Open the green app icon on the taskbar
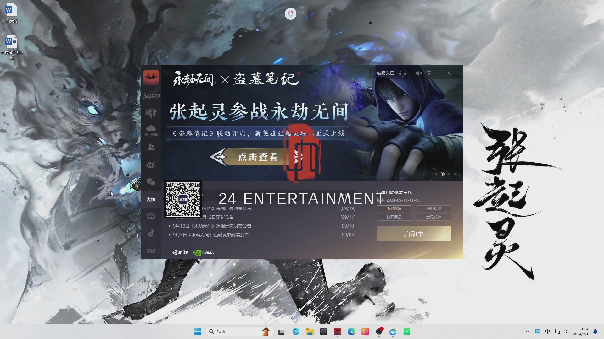The image size is (604, 339). 407,331
